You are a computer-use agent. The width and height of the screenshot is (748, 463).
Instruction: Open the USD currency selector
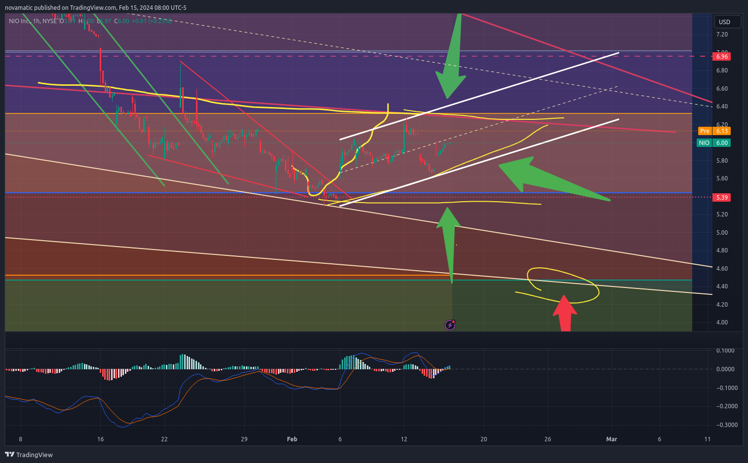(728, 22)
